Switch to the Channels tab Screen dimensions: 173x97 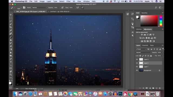145,45
